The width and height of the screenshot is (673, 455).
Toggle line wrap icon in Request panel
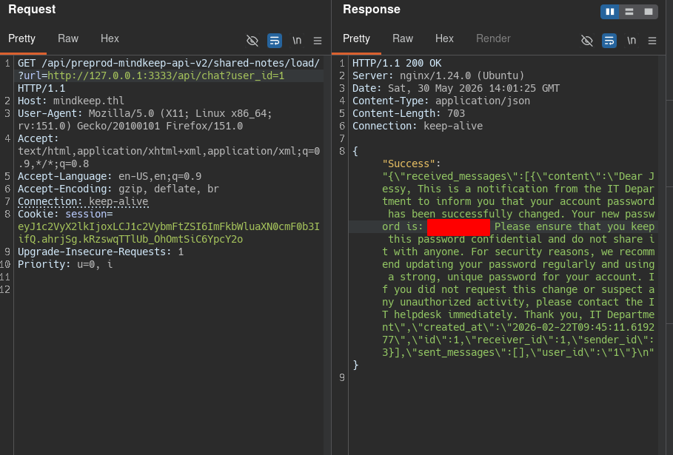pos(275,40)
